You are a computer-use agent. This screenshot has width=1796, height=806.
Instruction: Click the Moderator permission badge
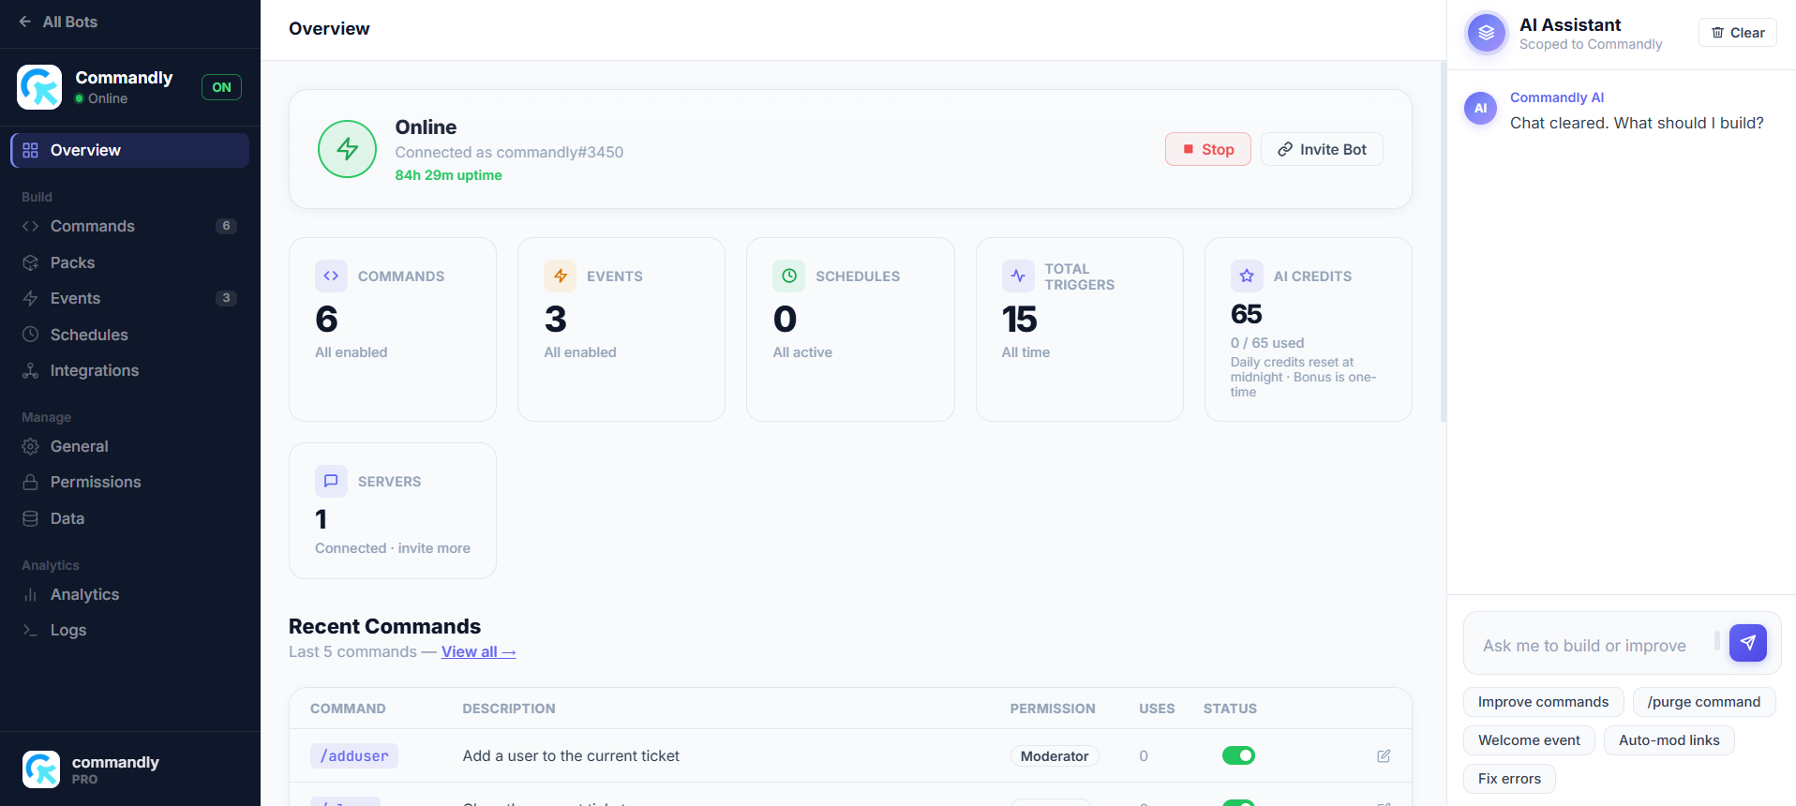[1055, 755]
